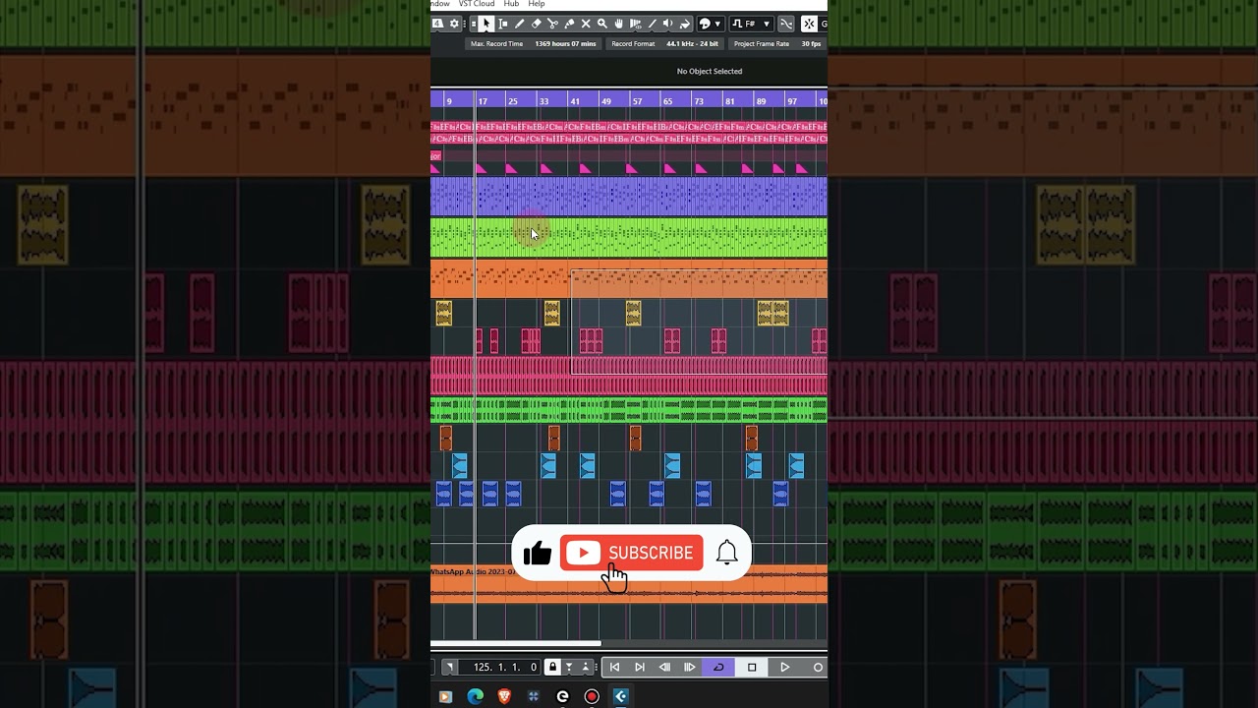Select the Color paint bucket tool
Viewport: 1258px width, 708px height.
(x=685, y=24)
